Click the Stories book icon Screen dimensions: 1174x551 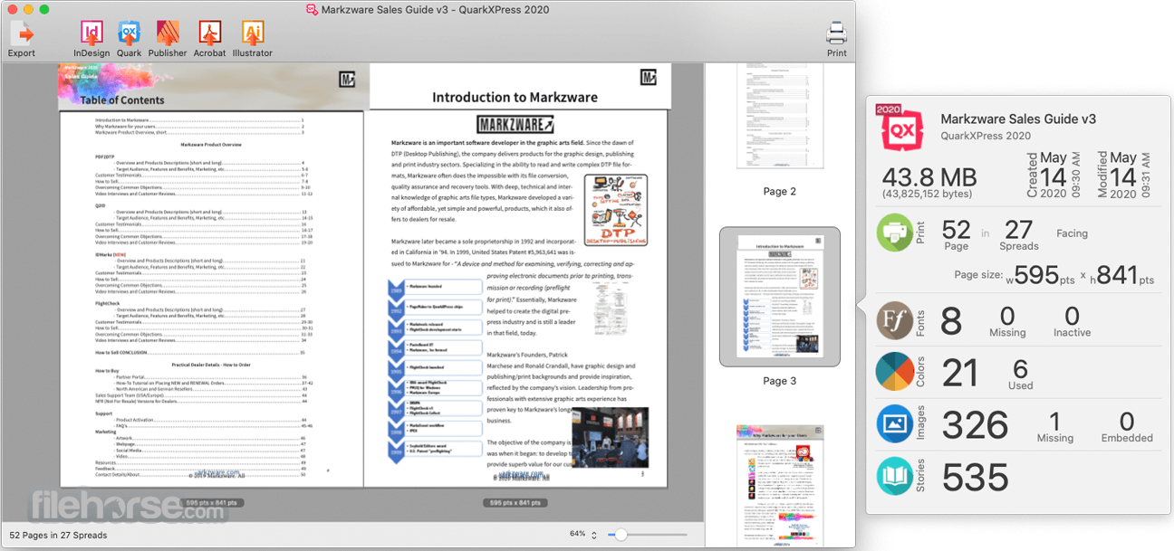pos(894,476)
